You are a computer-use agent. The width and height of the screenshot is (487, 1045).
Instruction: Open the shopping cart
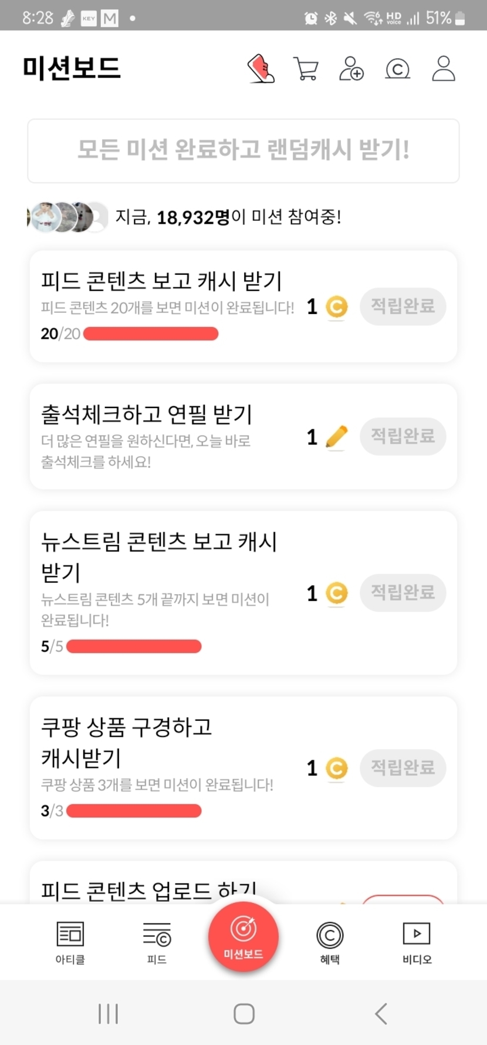pos(306,69)
